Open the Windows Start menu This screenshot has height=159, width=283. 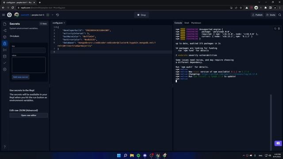tap(119, 155)
